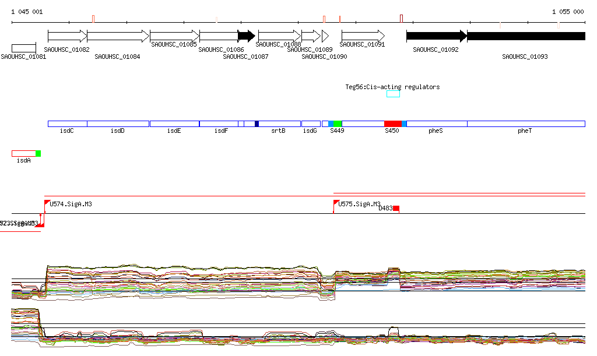Open the SAOUHSC_01085 gene label

pos(174,44)
